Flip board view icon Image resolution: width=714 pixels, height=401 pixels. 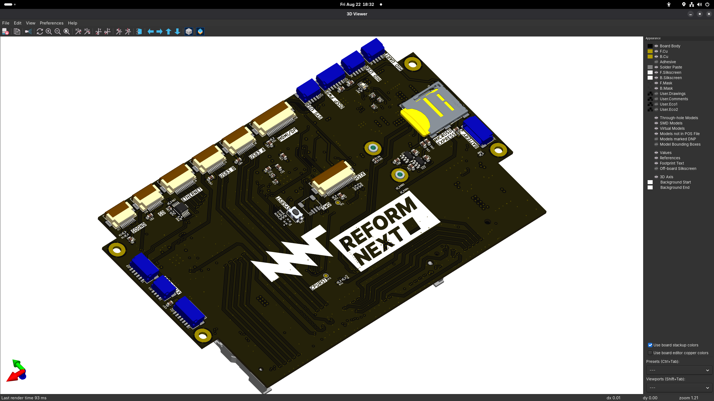pos(139,31)
